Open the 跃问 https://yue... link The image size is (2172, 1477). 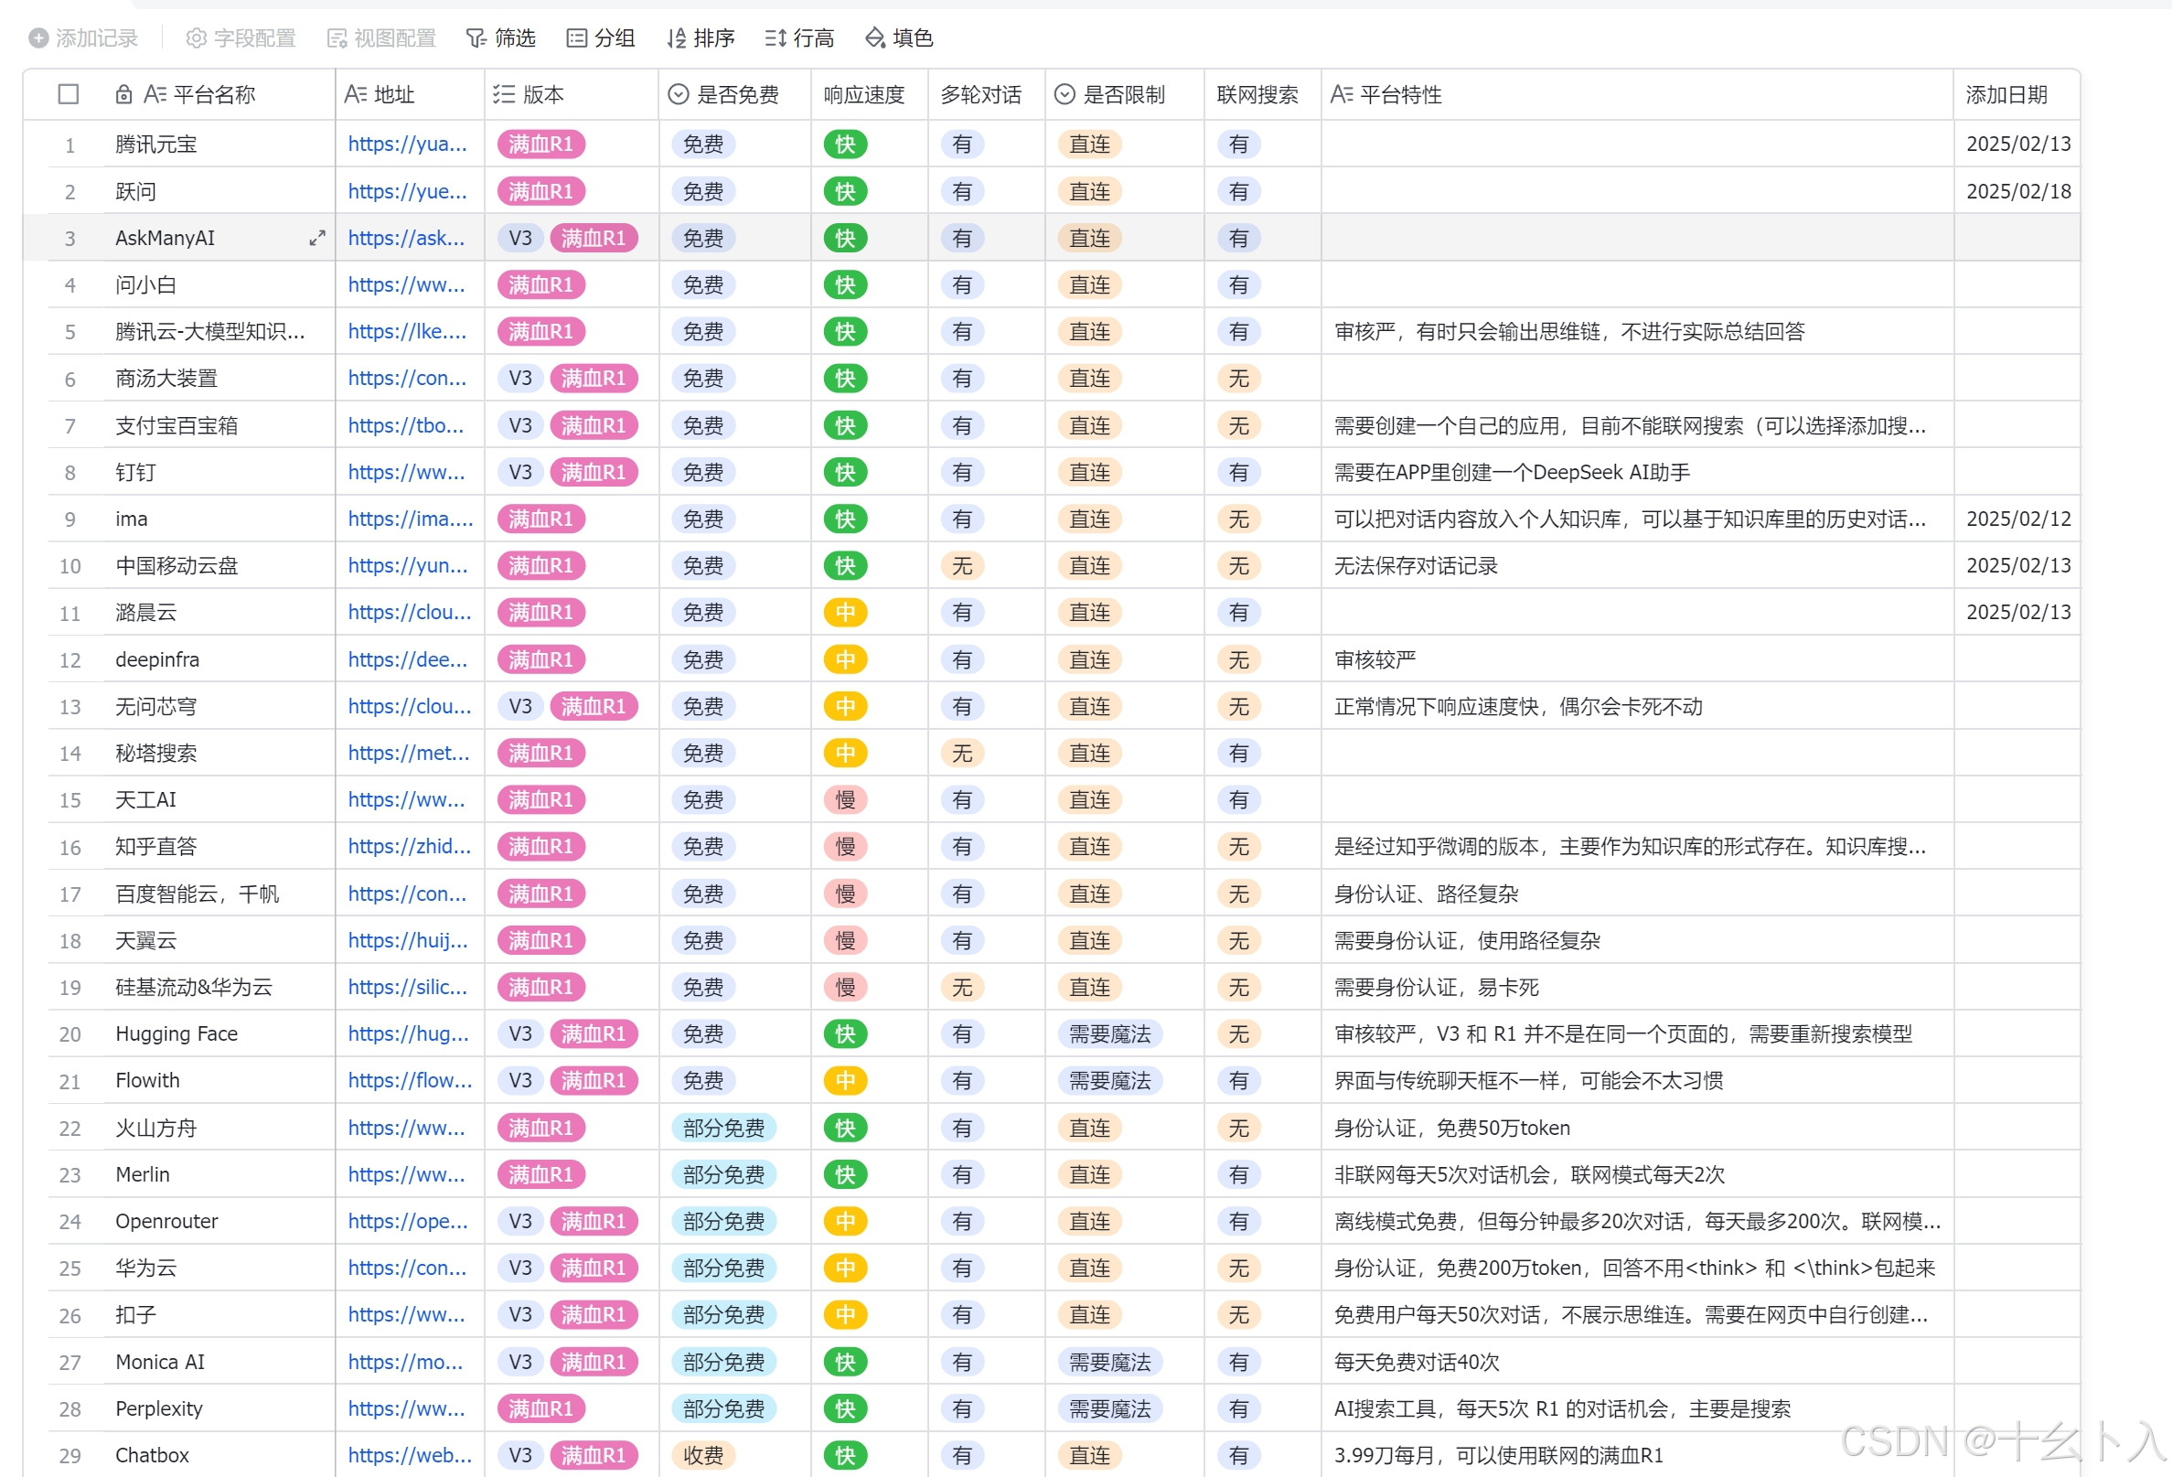pyautogui.click(x=408, y=192)
